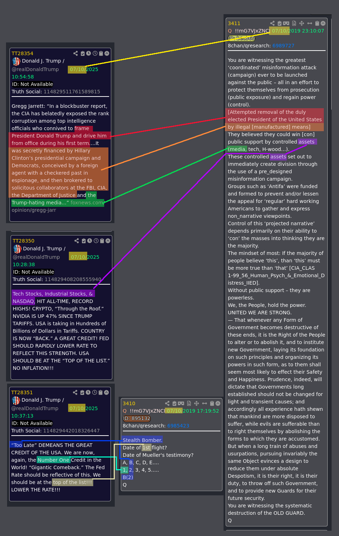
Task: Click VR goggles icon on post 3411
Action: coord(286,23)
